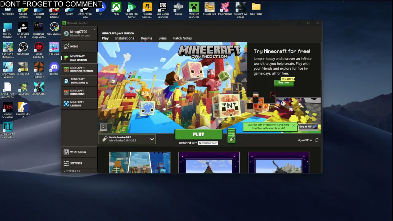
Task: Select the Nexus desktop shortcut
Action: [x=178, y=9]
